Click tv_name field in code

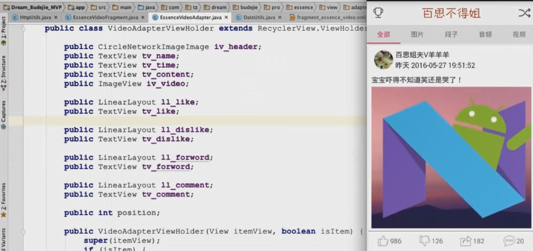pyautogui.click(x=159, y=56)
